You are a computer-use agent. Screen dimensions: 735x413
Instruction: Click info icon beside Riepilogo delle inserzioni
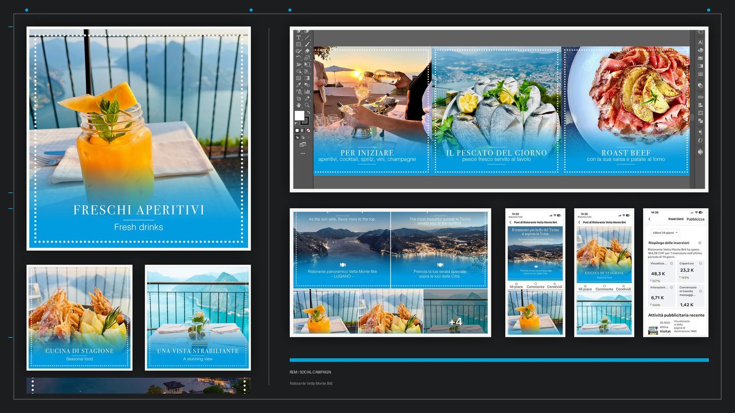pyautogui.click(x=700, y=243)
